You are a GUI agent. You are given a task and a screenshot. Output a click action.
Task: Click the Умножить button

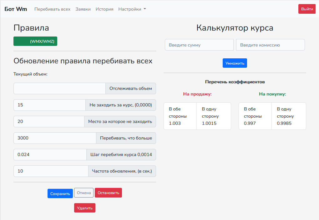[235, 63]
